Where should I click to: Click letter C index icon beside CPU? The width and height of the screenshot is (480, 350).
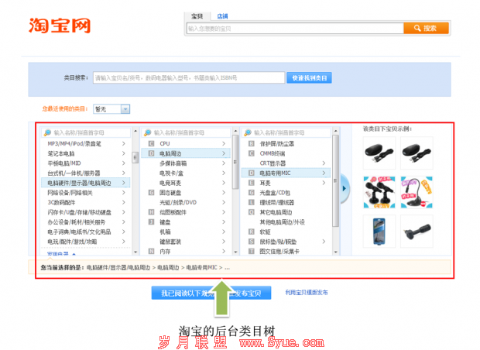pyautogui.click(x=151, y=143)
